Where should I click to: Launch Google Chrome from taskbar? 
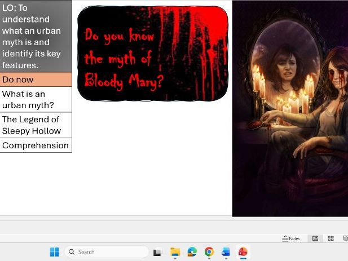(209, 252)
